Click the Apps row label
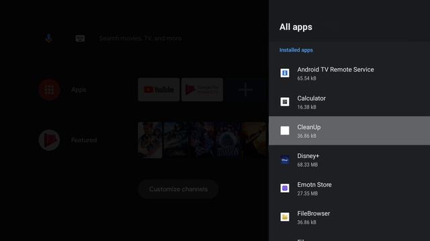 79,90
